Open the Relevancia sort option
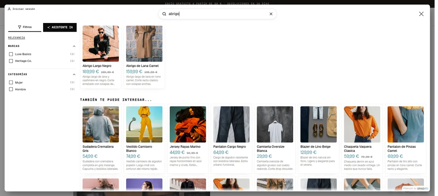Screen dimensions: 438x196 [x=16, y=38]
